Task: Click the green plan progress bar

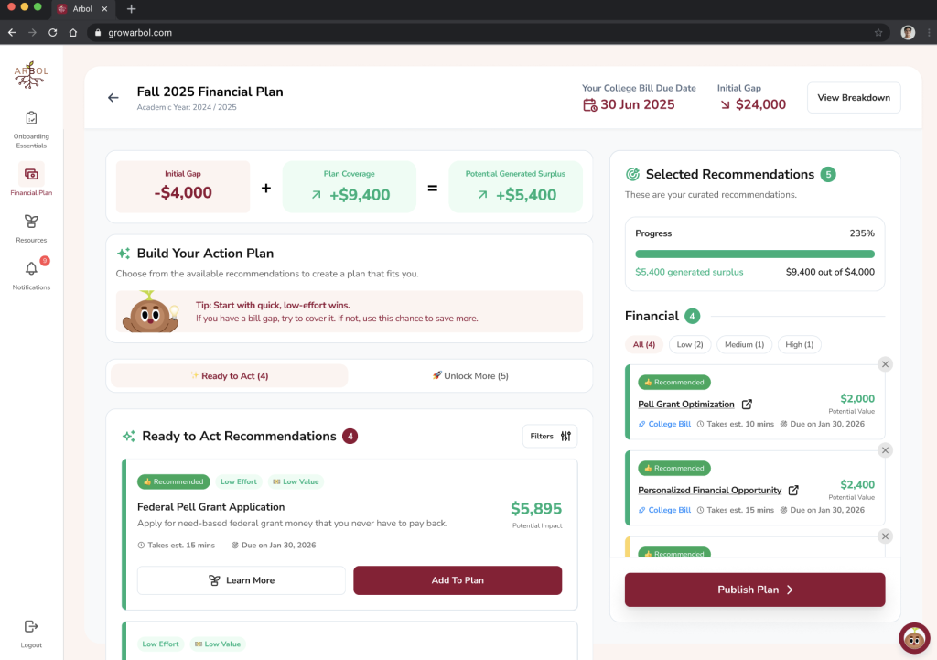Action: [754, 254]
